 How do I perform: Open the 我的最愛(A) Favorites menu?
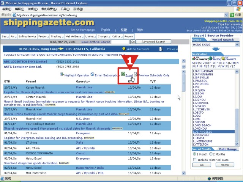(49, 9)
